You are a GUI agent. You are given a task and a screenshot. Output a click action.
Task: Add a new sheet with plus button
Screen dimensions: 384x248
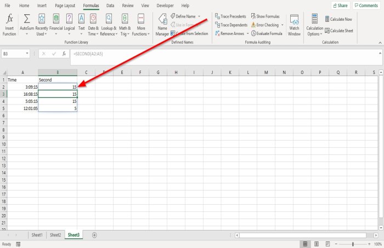click(x=94, y=235)
